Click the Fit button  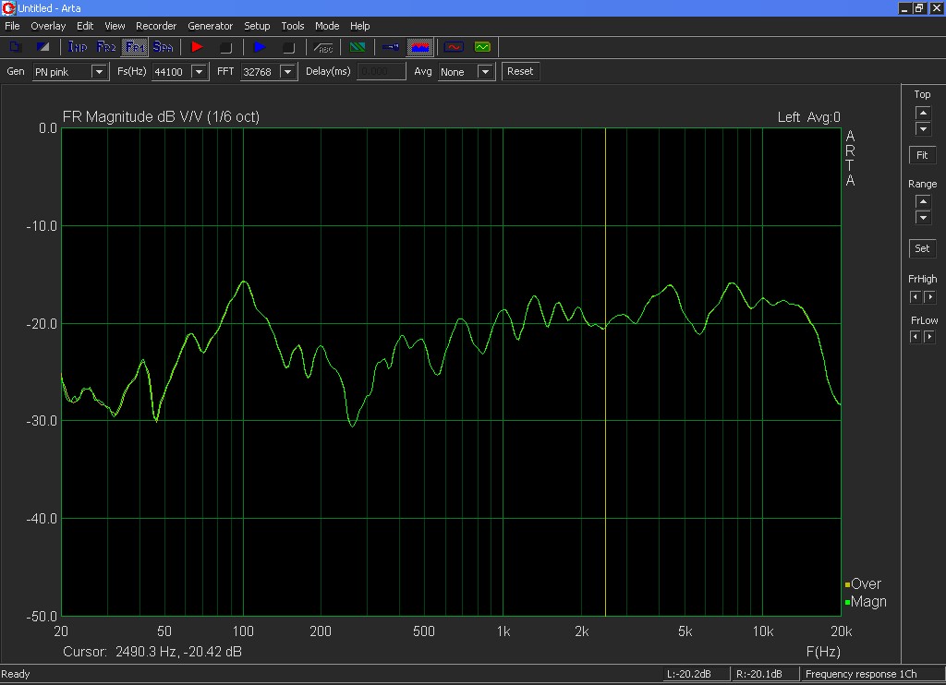point(922,155)
